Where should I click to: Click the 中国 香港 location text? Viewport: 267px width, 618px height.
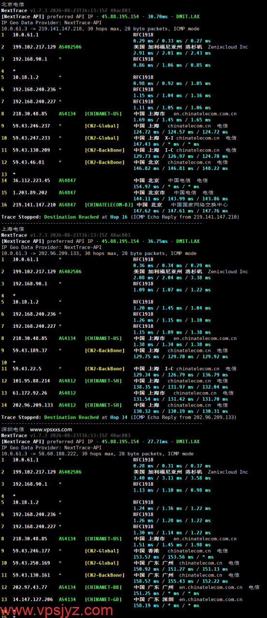(x=146, y=551)
